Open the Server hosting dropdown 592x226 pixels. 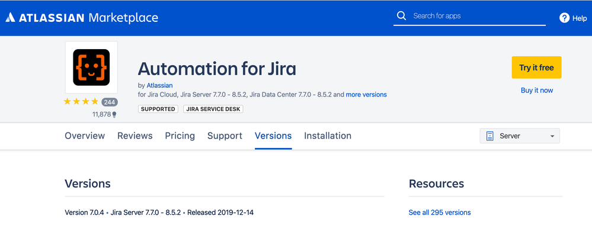click(520, 136)
